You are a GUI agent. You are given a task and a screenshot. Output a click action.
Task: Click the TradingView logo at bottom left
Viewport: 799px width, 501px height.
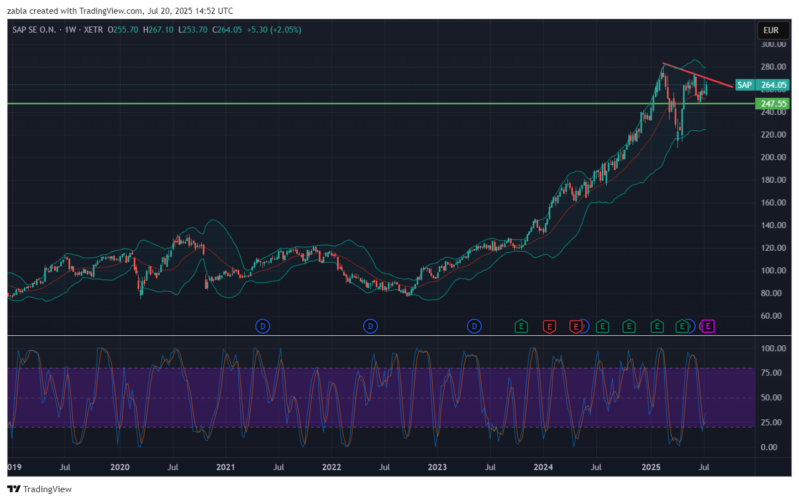(x=39, y=489)
